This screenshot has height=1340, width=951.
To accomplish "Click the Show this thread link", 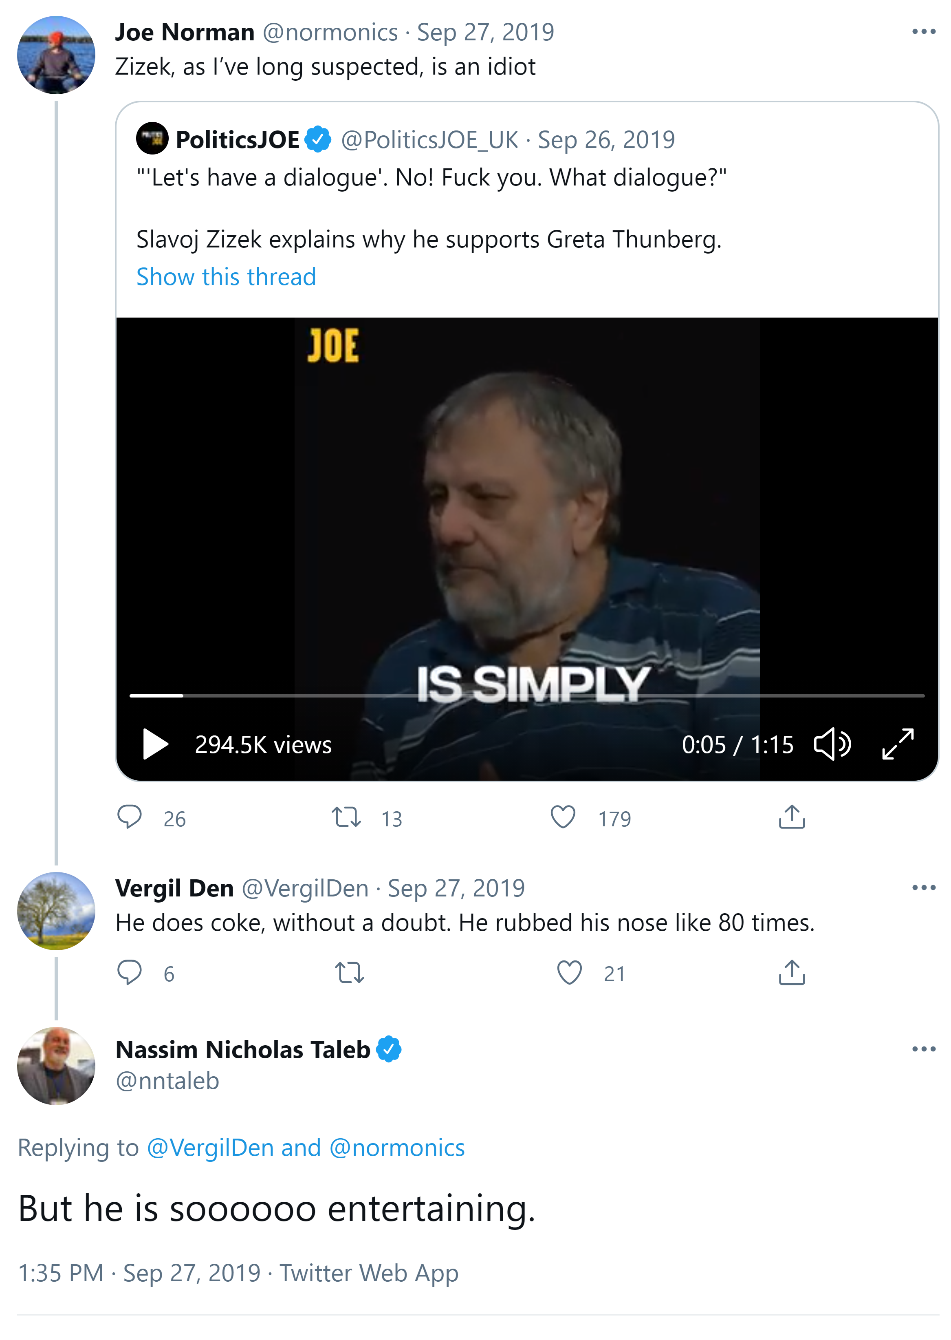I will click(x=226, y=276).
